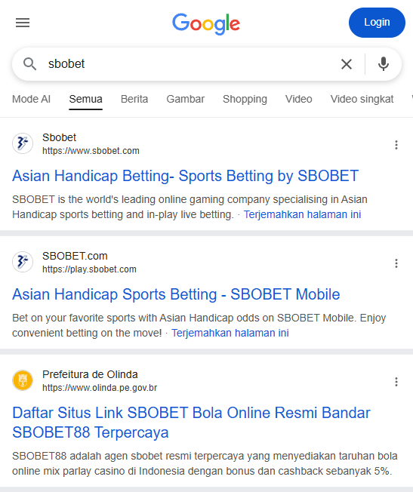Clear the search text with X icon
This screenshot has width=413, height=492.
[x=347, y=64]
